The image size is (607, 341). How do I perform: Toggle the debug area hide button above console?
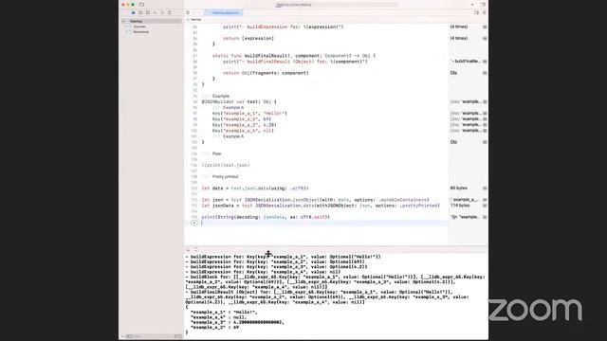[x=188, y=250]
